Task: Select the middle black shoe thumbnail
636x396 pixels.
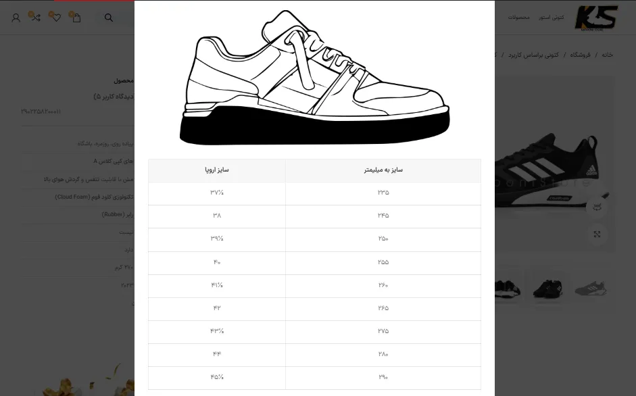Action: (547, 288)
